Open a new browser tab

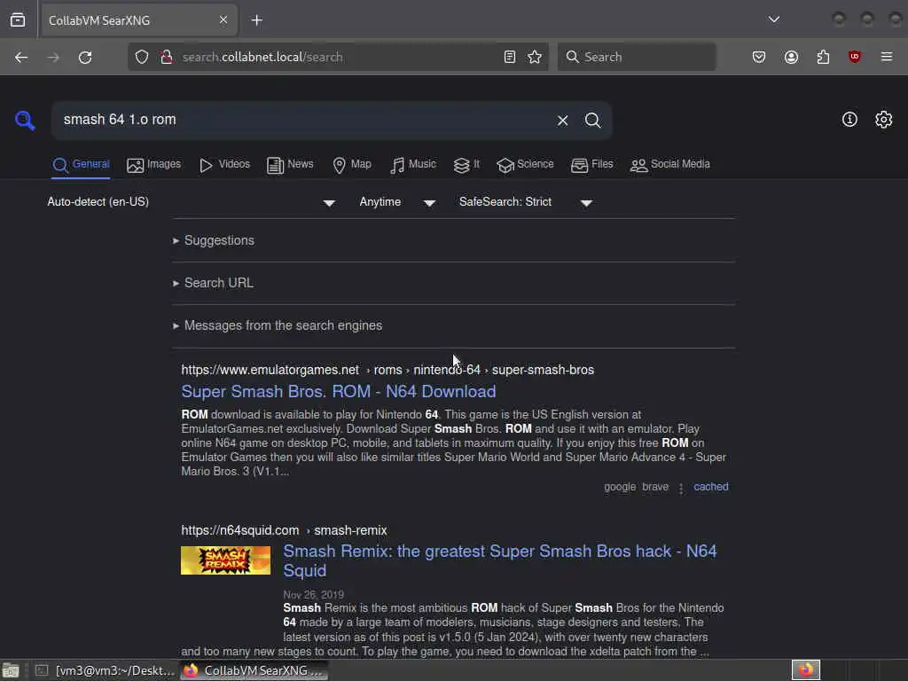tap(256, 20)
